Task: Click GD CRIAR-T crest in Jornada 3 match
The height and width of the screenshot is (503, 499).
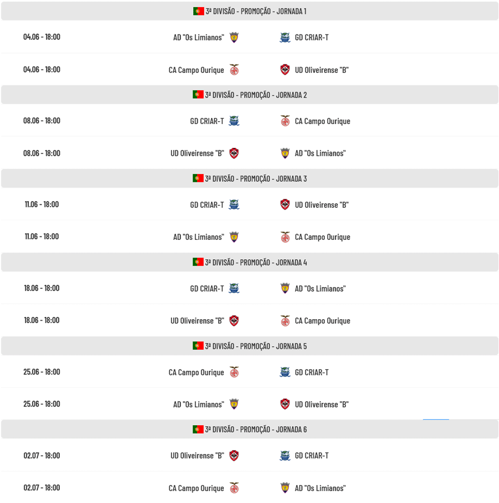Action: tap(234, 205)
